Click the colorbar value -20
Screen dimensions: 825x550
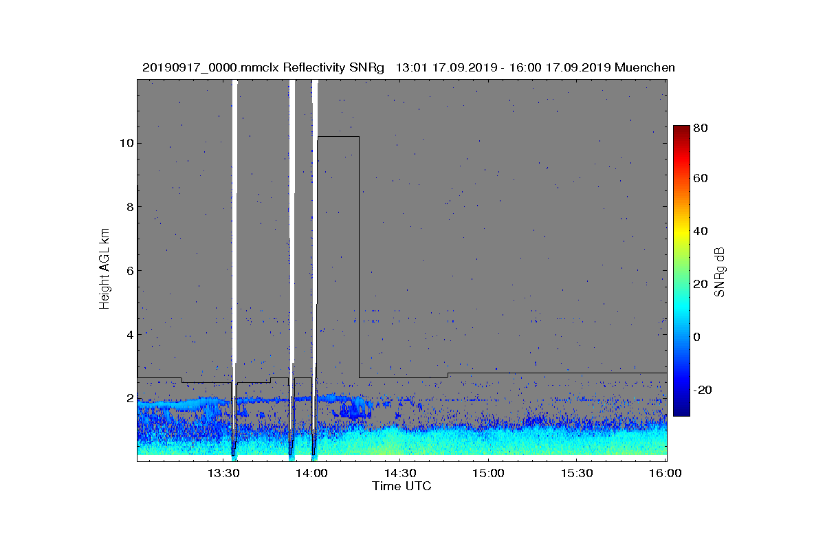point(703,390)
